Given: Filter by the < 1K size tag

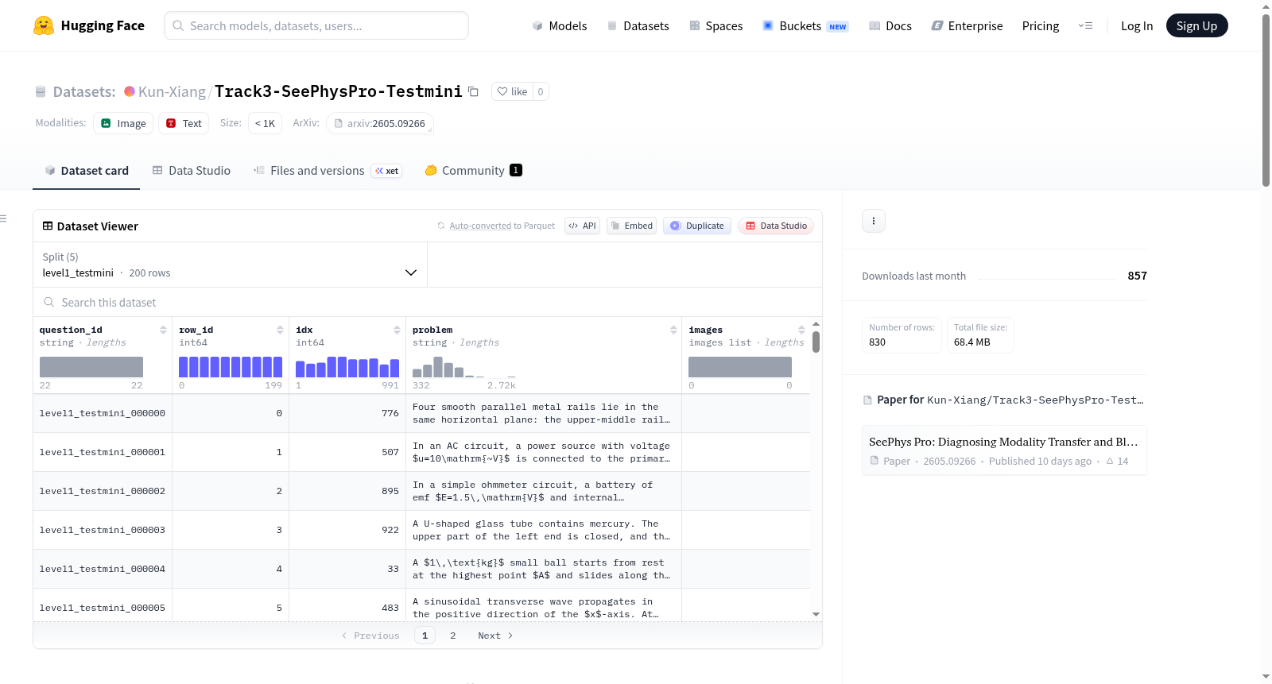Looking at the screenshot, I should tap(266, 123).
